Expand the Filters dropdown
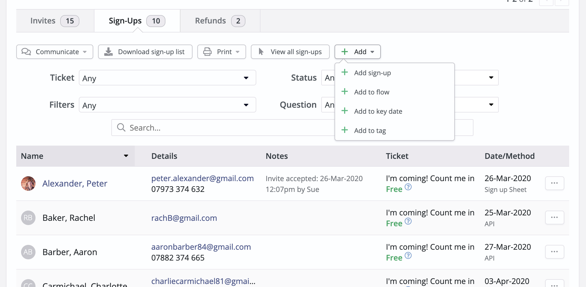Screen dimensions: 586x287 [x=167, y=105]
